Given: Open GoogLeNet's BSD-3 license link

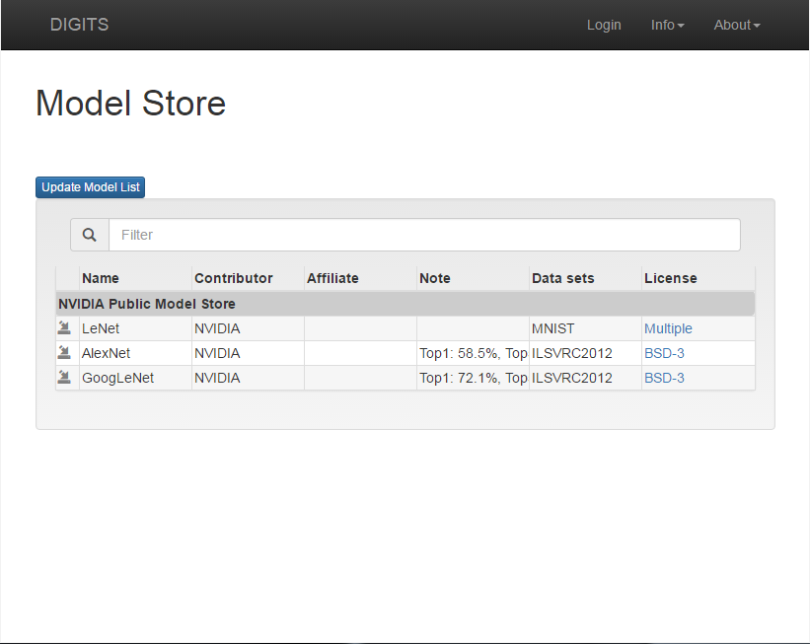Looking at the screenshot, I should click(664, 378).
